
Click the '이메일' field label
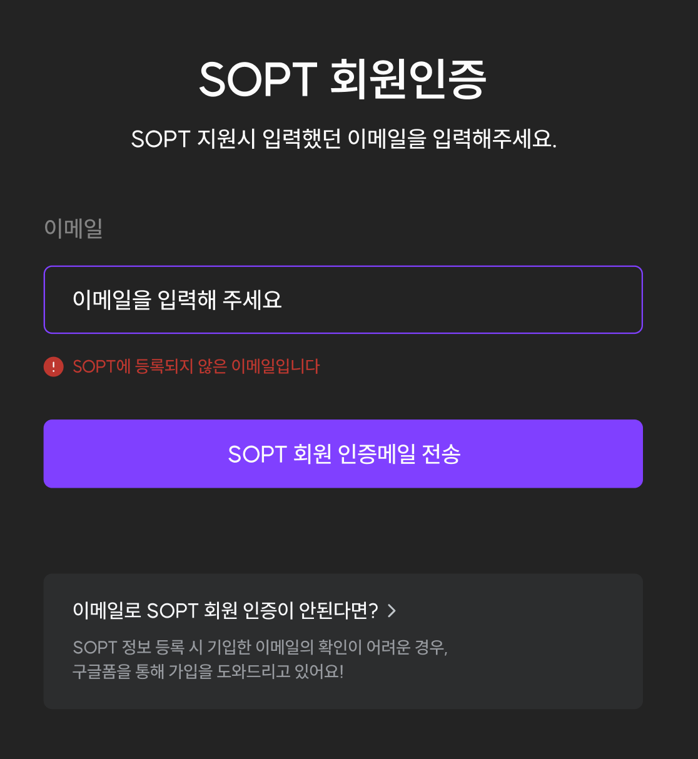pos(74,229)
